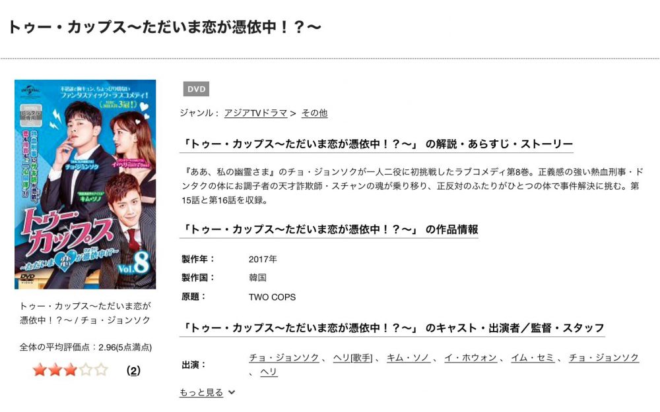
Task: Expand the もっと見る cast list
Action: tap(201, 392)
